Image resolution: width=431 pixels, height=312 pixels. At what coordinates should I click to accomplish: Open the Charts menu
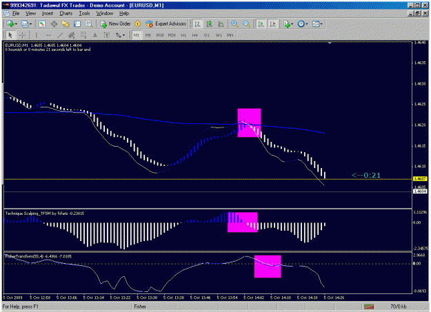[x=66, y=13]
